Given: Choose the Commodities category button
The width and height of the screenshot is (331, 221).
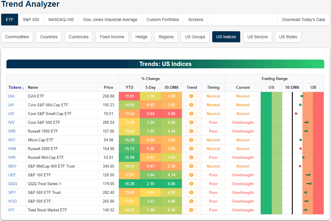Looking at the screenshot, I should click(x=17, y=37).
